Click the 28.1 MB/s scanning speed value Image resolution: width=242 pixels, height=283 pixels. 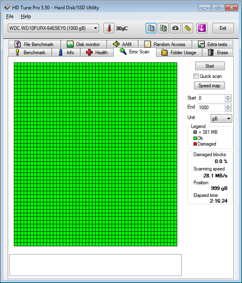(215, 176)
